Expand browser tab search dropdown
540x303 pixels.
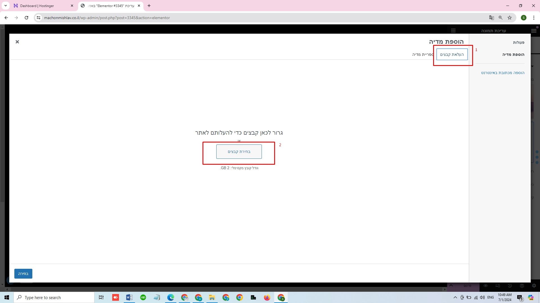[x=5, y=6]
